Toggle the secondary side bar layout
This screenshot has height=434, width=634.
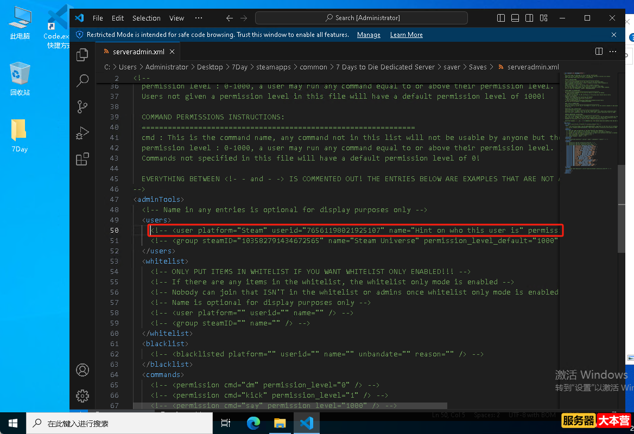point(529,18)
